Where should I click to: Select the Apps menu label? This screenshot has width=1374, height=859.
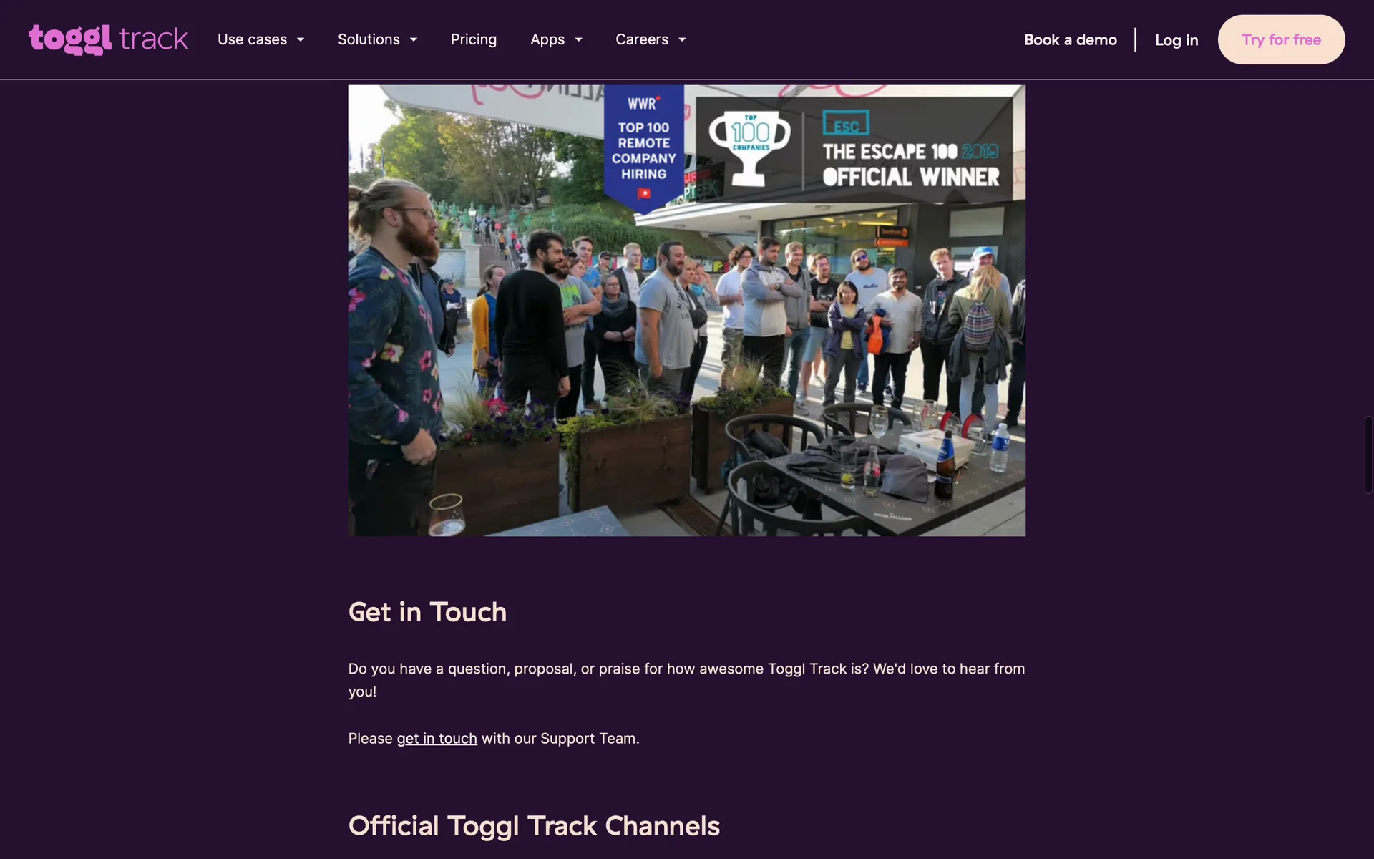click(547, 39)
